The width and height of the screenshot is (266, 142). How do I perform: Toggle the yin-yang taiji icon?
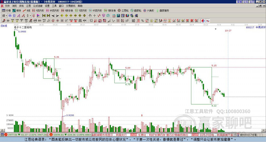(203, 21)
